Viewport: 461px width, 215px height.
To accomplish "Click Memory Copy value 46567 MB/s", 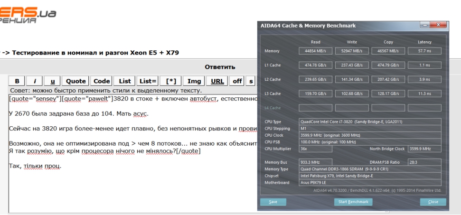I will pyautogui.click(x=388, y=51).
